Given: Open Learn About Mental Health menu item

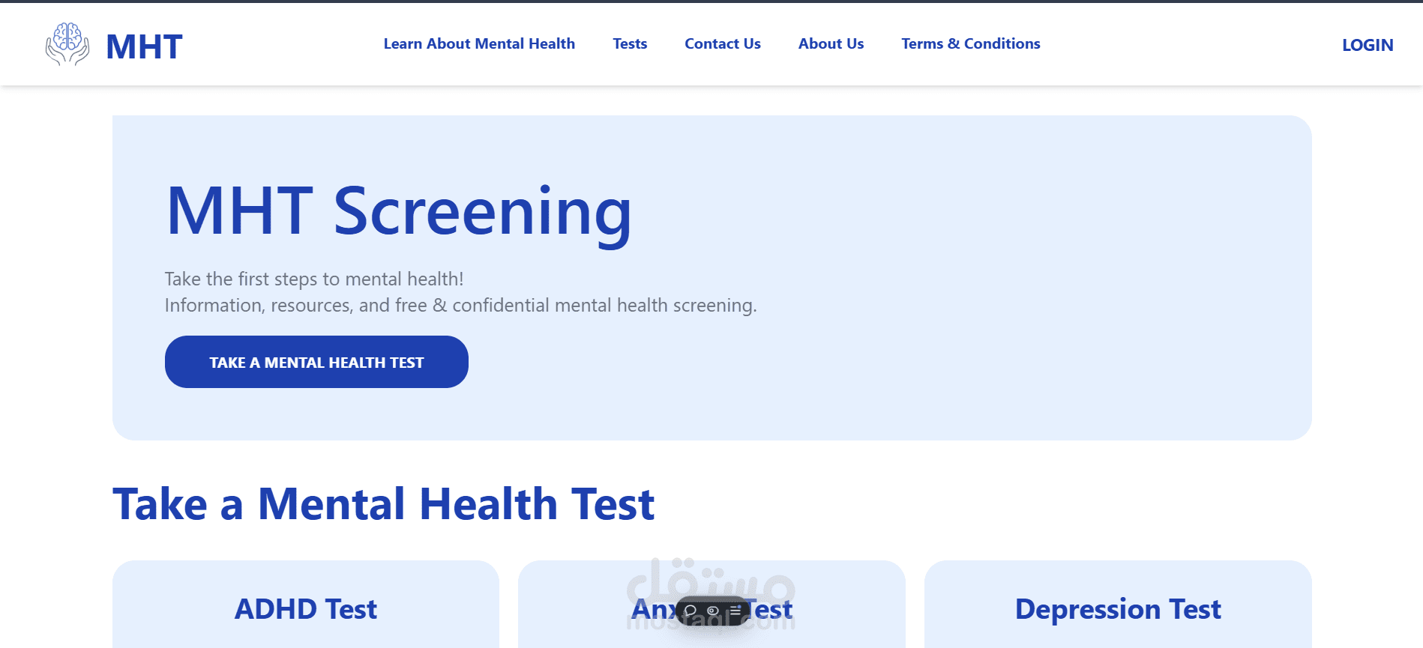Looking at the screenshot, I should 479,43.
